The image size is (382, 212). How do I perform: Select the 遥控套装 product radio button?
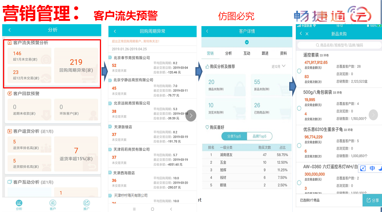299,71
